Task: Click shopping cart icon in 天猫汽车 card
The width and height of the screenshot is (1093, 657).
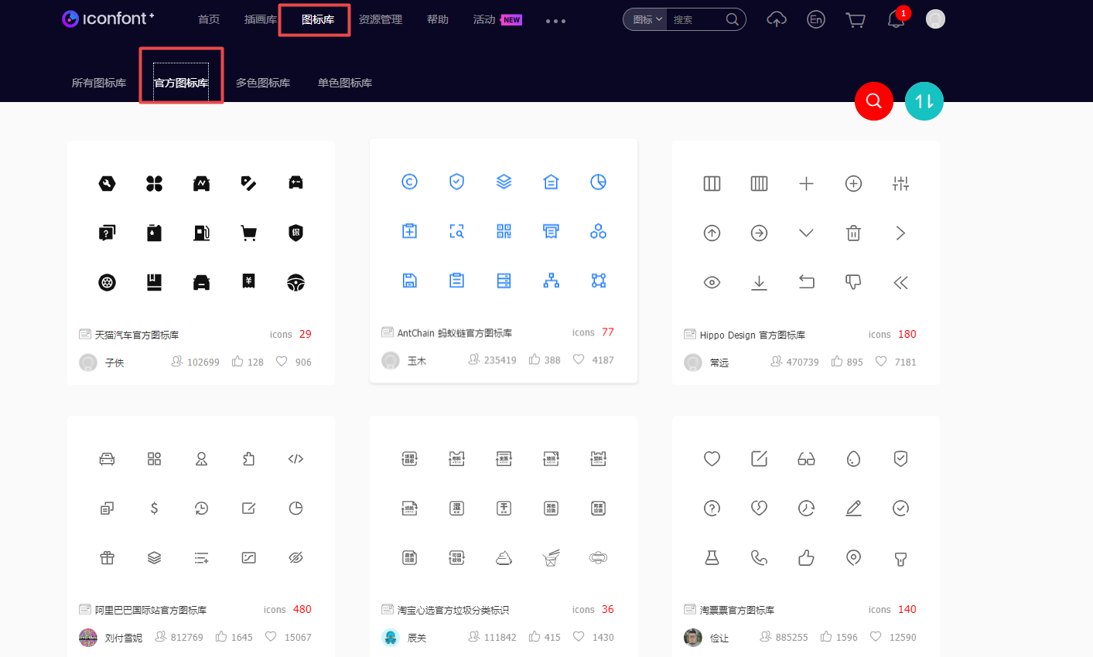Action: click(248, 233)
